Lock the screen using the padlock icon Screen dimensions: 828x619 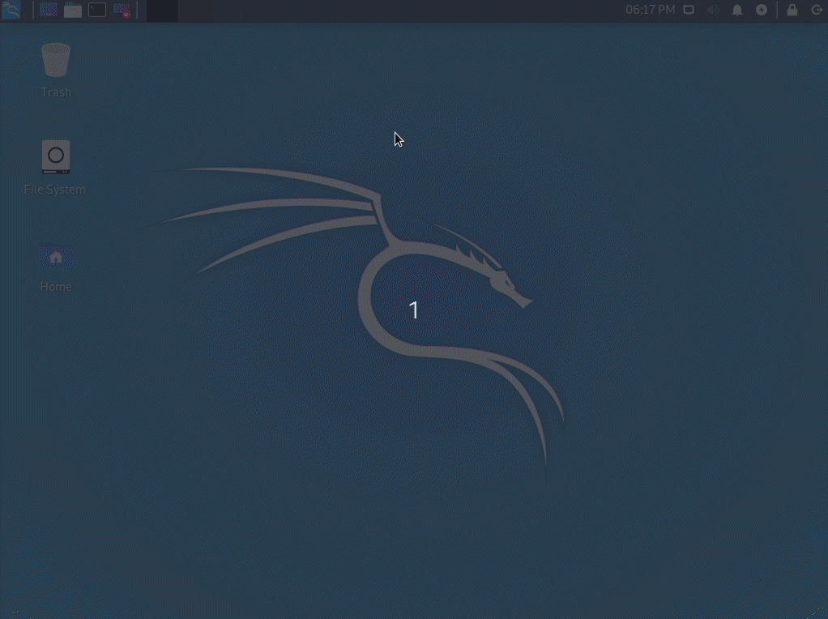tap(792, 11)
